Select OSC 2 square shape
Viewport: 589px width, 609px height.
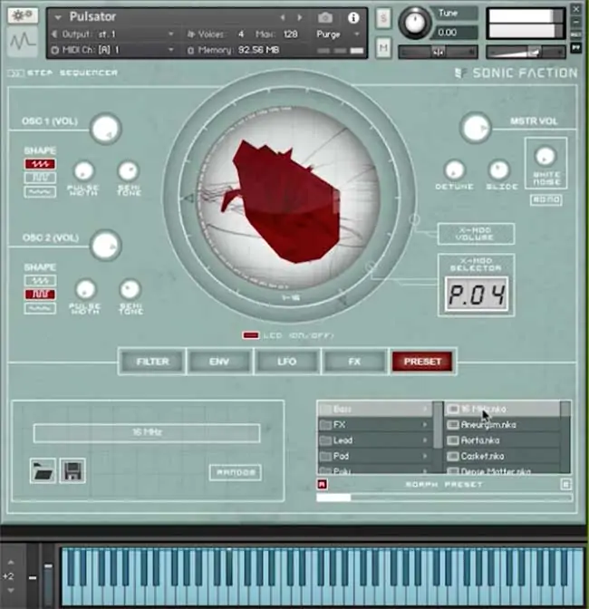[x=40, y=295]
